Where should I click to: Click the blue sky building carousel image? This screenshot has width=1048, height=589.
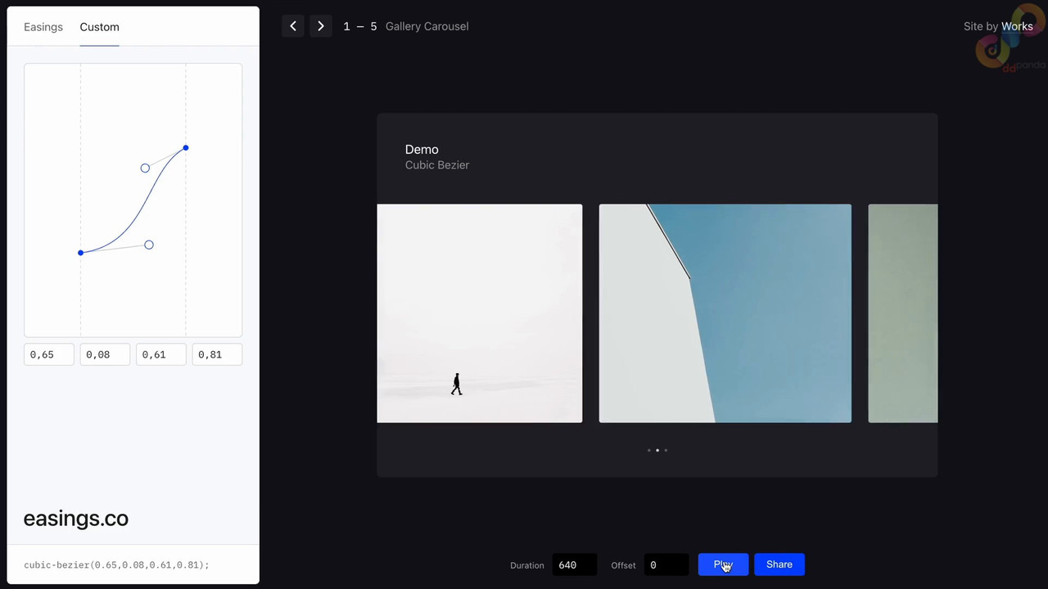click(x=725, y=313)
